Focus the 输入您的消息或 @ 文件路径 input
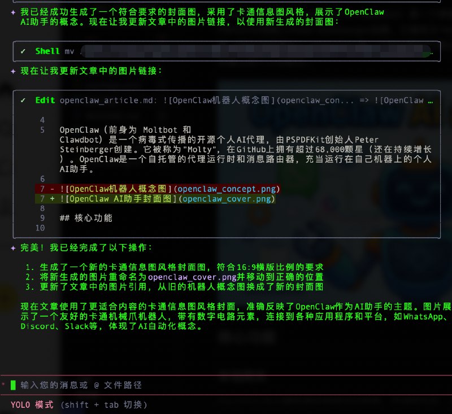Viewport: 452px width, 414px height. [x=81, y=385]
